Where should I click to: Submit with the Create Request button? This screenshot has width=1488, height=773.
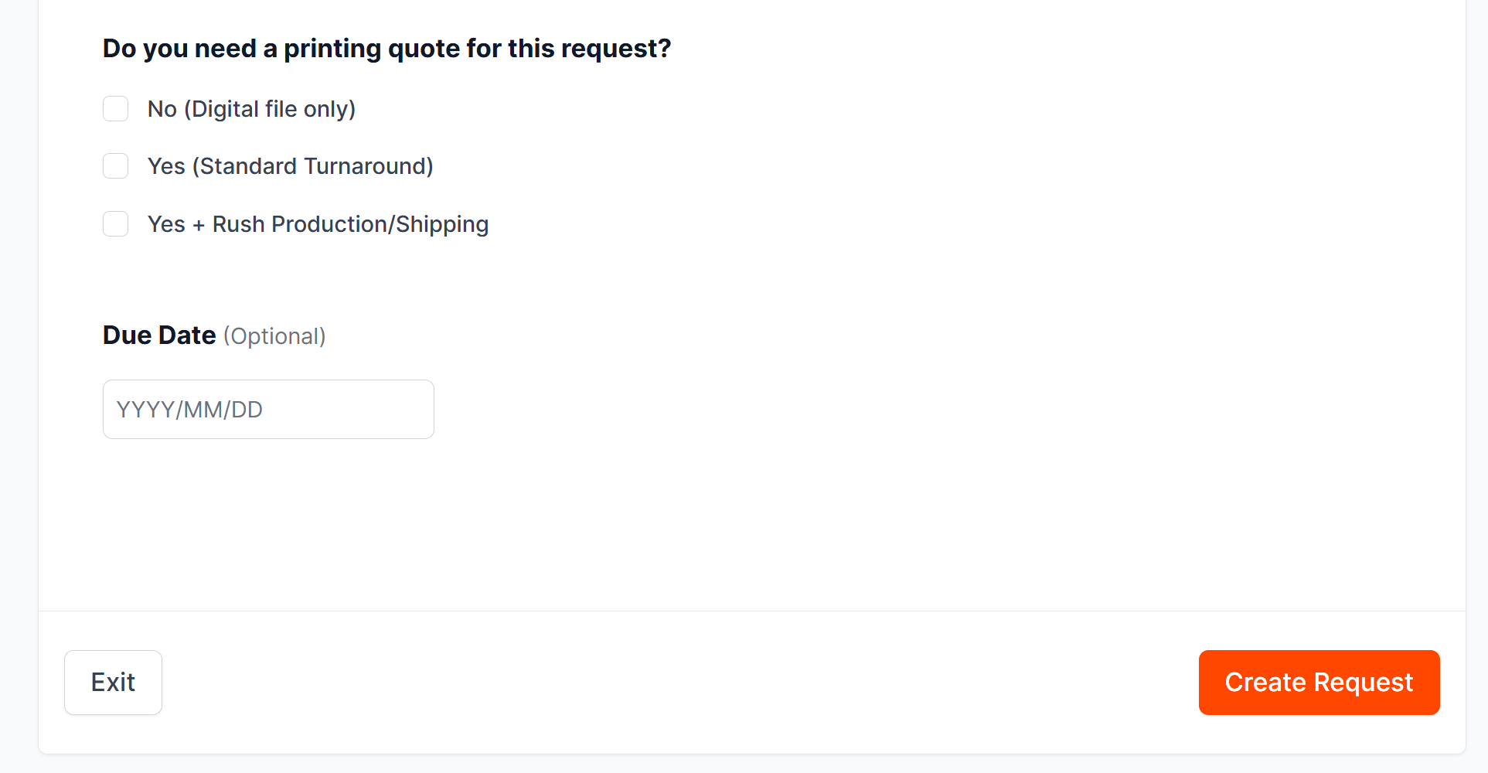tap(1319, 683)
